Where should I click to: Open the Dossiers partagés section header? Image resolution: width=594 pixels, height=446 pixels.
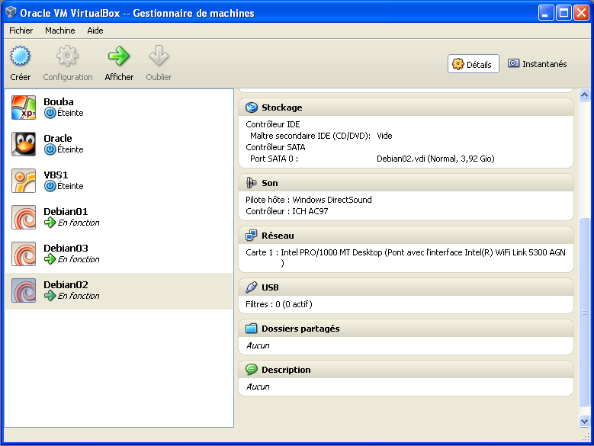pos(406,329)
